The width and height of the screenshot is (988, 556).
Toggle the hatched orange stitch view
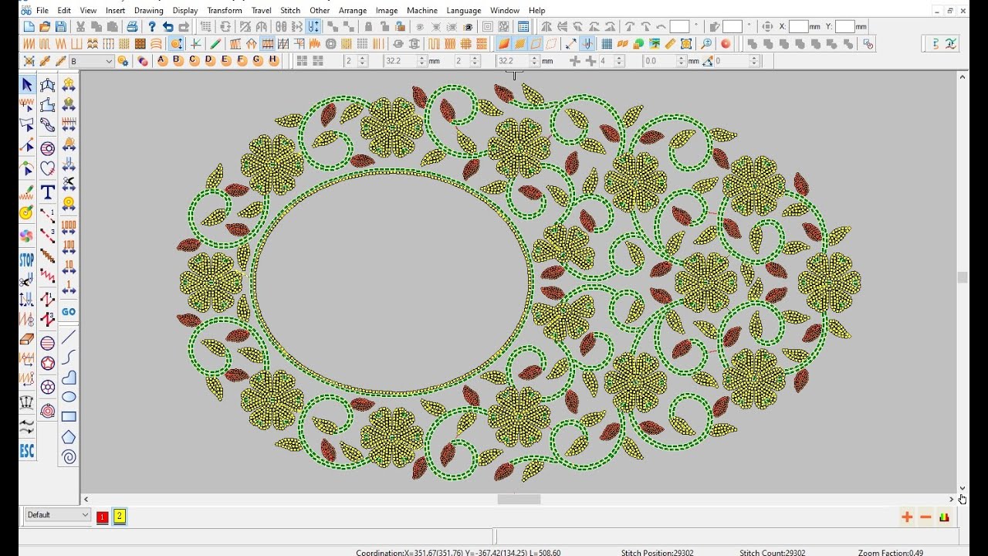pos(519,44)
